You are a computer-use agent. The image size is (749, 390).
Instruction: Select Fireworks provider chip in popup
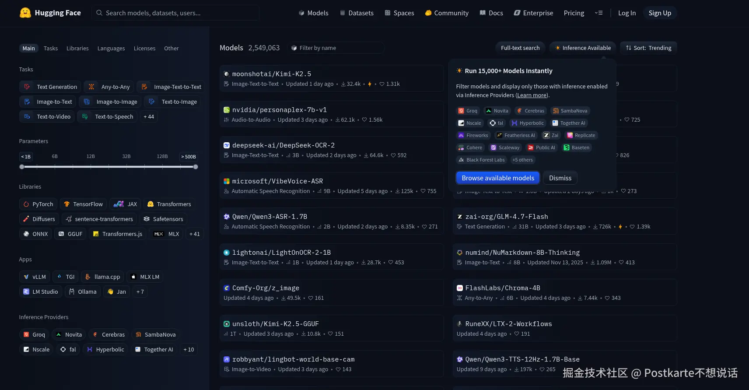(x=473, y=135)
